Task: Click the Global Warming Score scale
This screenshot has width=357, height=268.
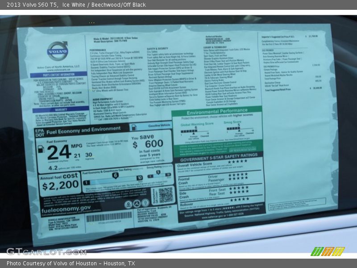Action: [194, 130]
